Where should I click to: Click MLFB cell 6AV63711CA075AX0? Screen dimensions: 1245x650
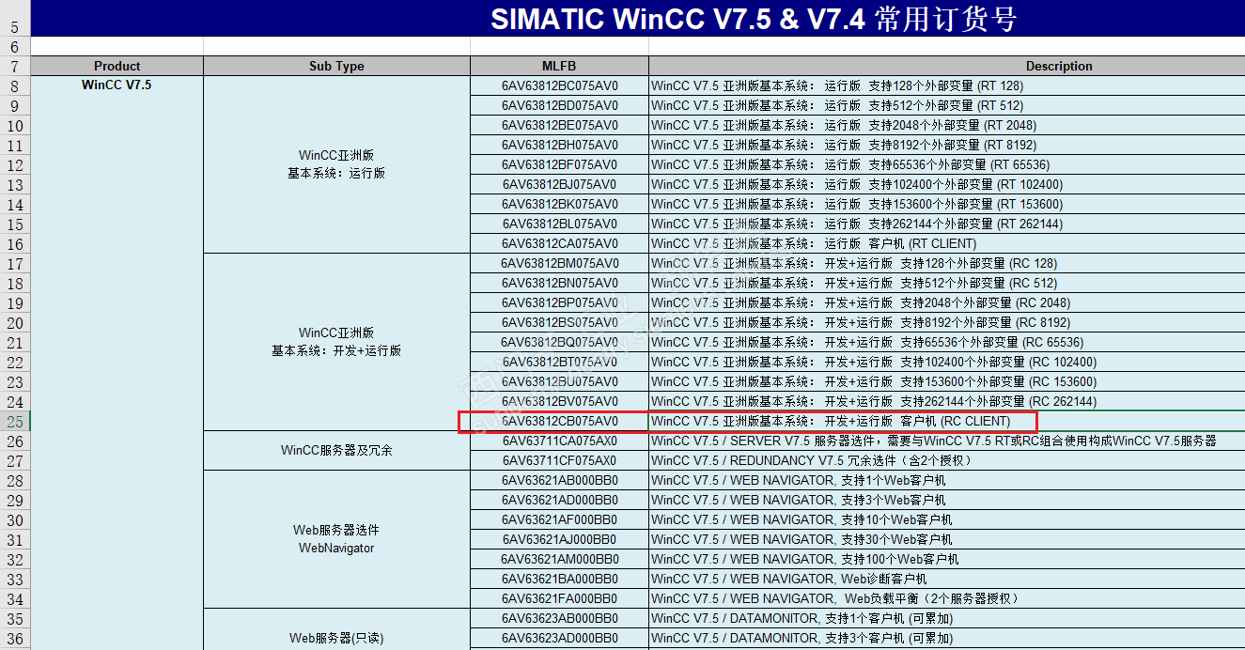click(559, 441)
